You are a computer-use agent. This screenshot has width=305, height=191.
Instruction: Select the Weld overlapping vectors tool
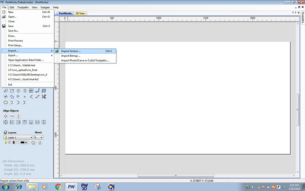click(12, 96)
